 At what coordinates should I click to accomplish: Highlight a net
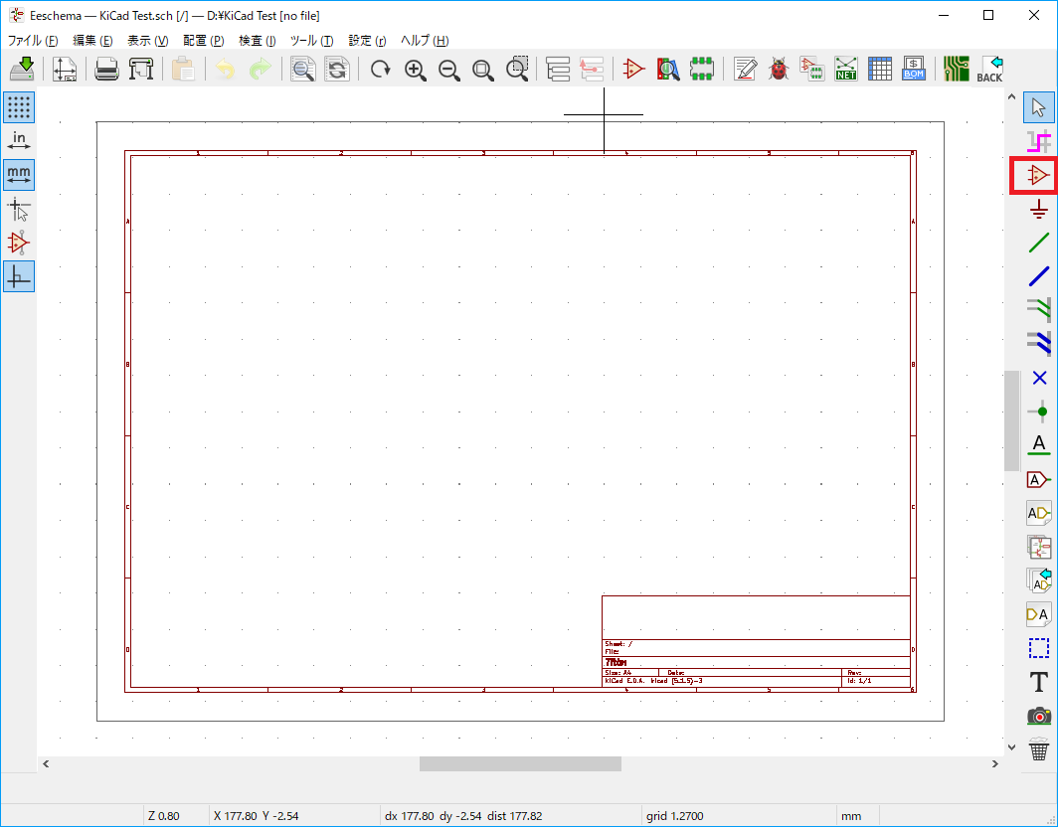pos(1039,142)
